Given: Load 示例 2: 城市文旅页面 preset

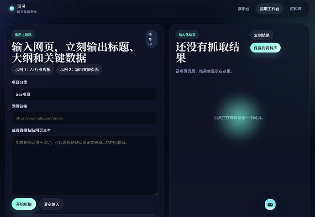Looking at the screenshot, I should pos(79,69).
